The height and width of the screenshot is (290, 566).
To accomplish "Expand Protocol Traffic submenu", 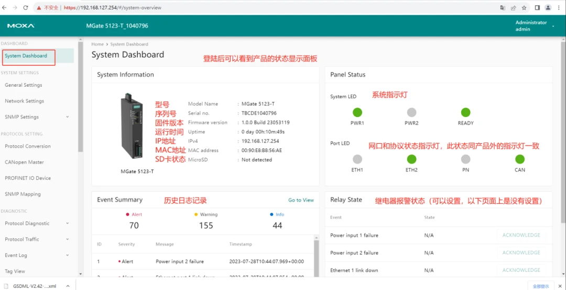I will (68, 239).
